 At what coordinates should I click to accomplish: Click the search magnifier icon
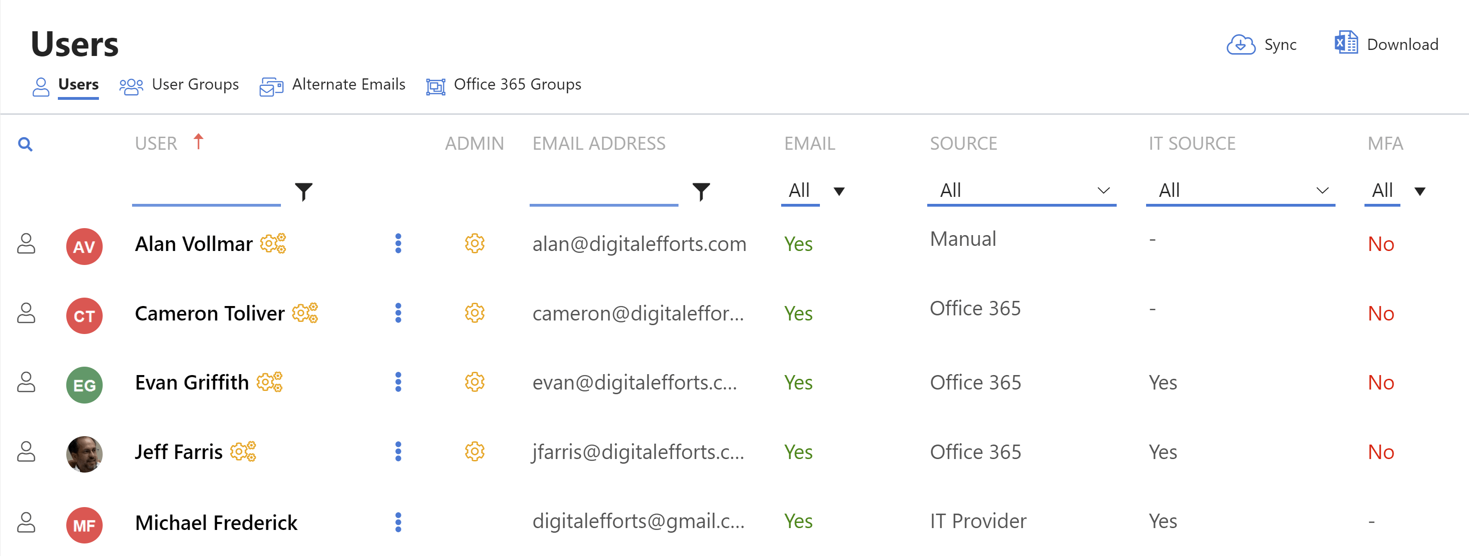[x=25, y=144]
